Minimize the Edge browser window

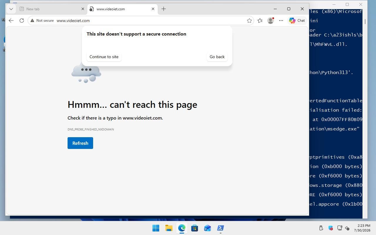[275, 9]
